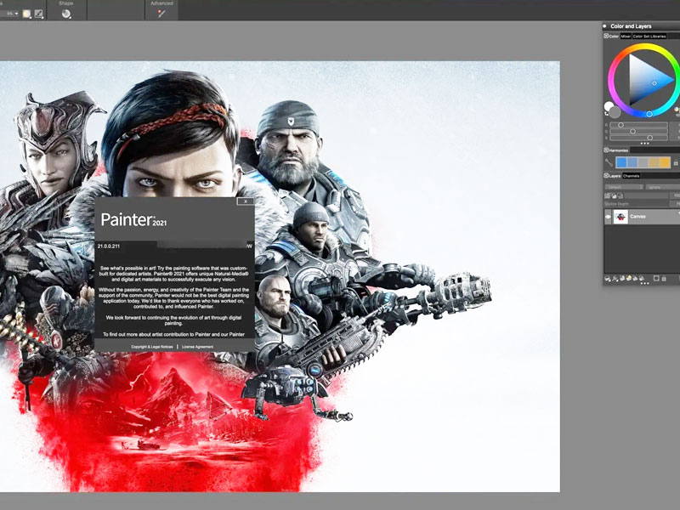Select the main (white) color swatch
680x510 pixels.
[609, 106]
